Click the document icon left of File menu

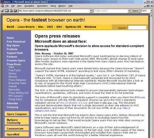[2, 6]
